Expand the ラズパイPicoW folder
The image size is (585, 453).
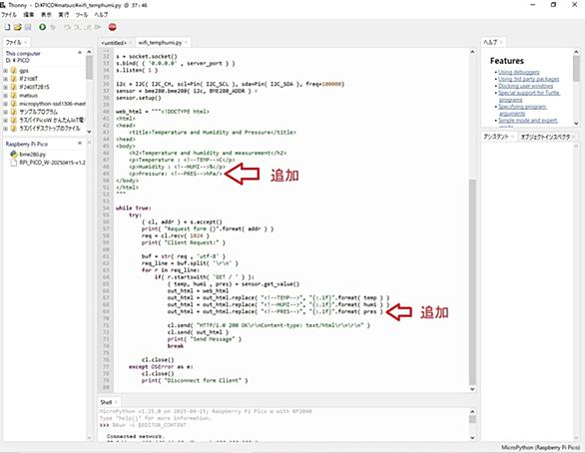pos(6,120)
